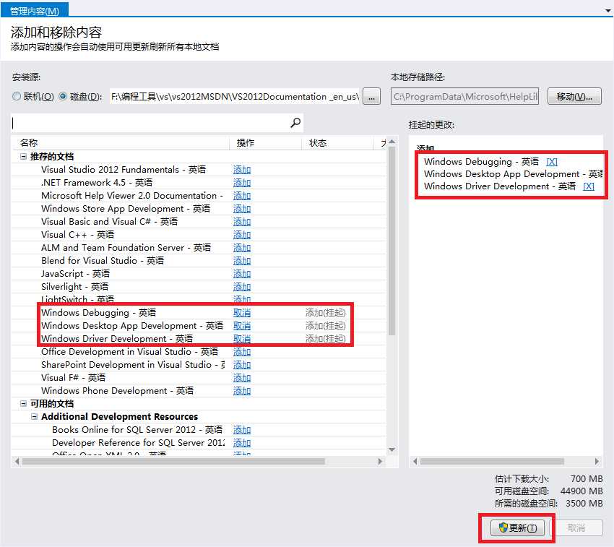The image size is (614, 547).
Task: Click the 移动(V)... button
Action: (x=574, y=96)
